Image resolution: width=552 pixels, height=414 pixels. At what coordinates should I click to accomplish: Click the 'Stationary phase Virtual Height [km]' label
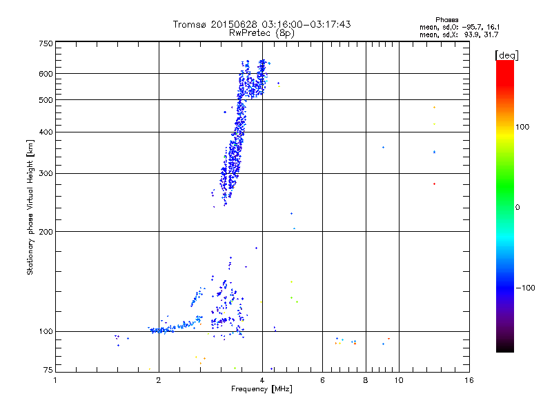coord(30,207)
